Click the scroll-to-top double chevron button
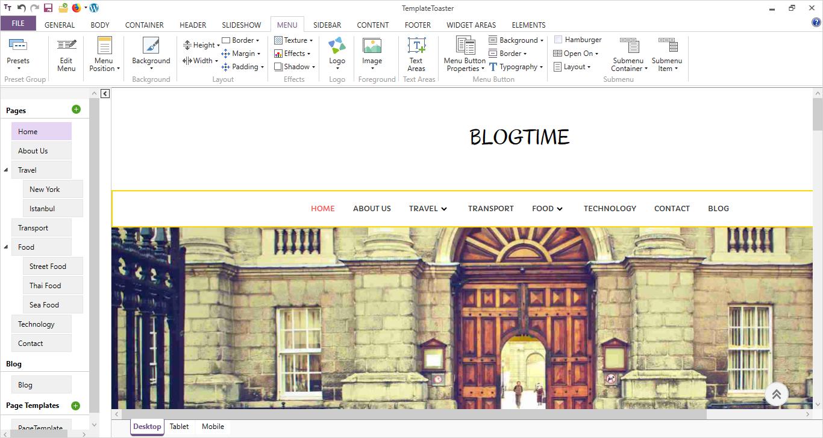The width and height of the screenshot is (823, 438). (x=777, y=395)
